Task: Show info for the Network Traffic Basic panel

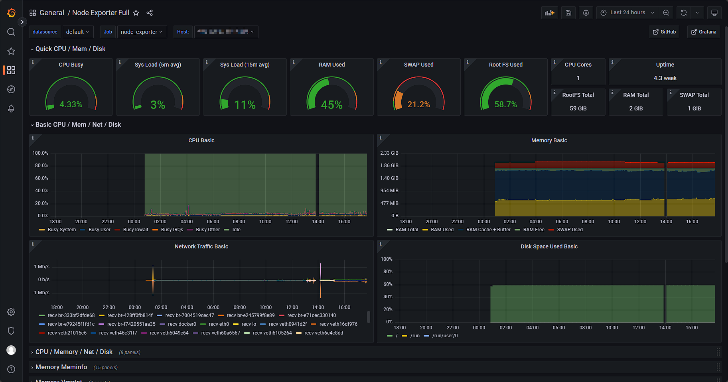Action: point(33,244)
